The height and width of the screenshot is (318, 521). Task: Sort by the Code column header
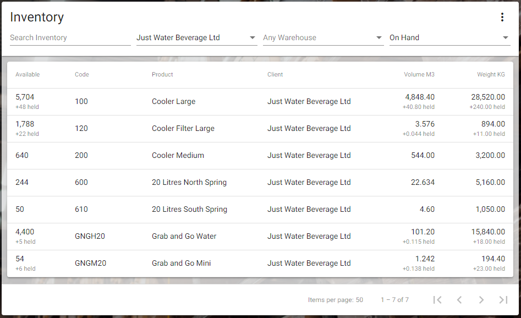click(x=82, y=74)
